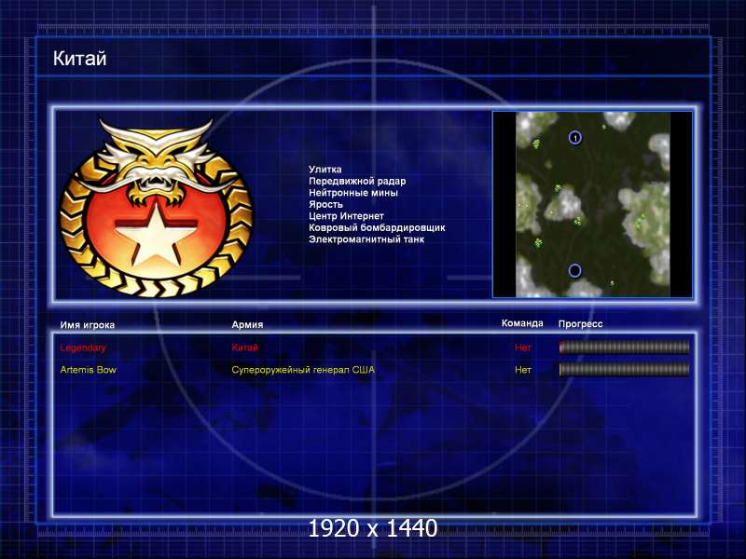Click 'Нейтронные мины' in the list

pyautogui.click(x=353, y=193)
